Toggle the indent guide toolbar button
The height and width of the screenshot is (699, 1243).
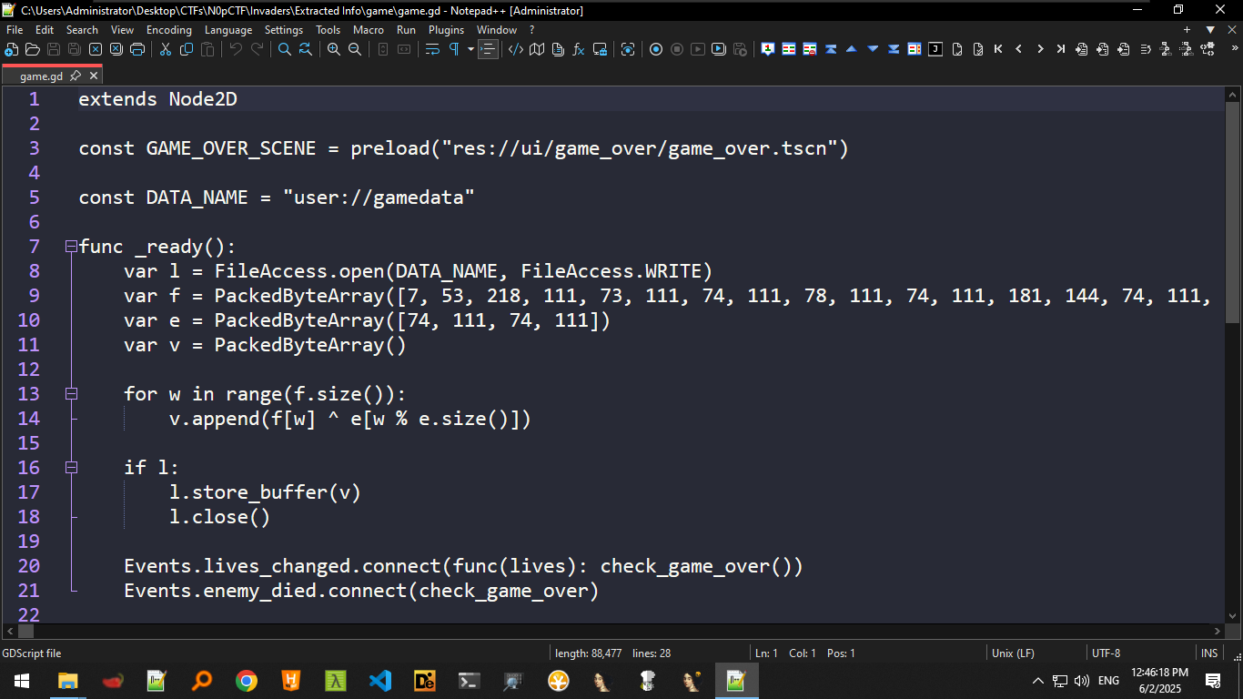(x=489, y=49)
